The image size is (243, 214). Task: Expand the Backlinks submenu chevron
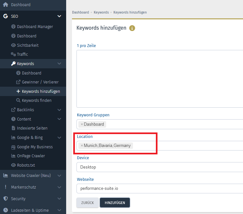pyautogui.click(x=59, y=110)
